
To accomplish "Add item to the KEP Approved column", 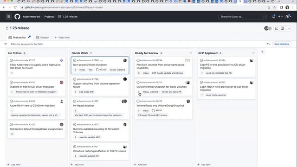I will [x=204, y=165].
